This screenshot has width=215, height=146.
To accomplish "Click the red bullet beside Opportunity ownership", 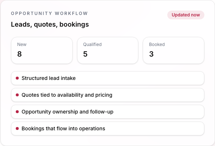I will [17, 112].
